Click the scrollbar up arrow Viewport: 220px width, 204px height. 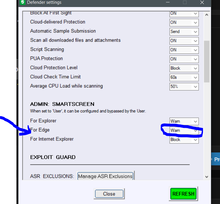pyautogui.click(x=207, y=15)
